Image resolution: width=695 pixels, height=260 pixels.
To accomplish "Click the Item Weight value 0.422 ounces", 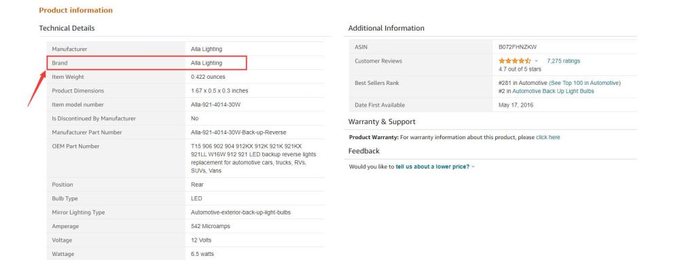I will [x=208, y=77].
